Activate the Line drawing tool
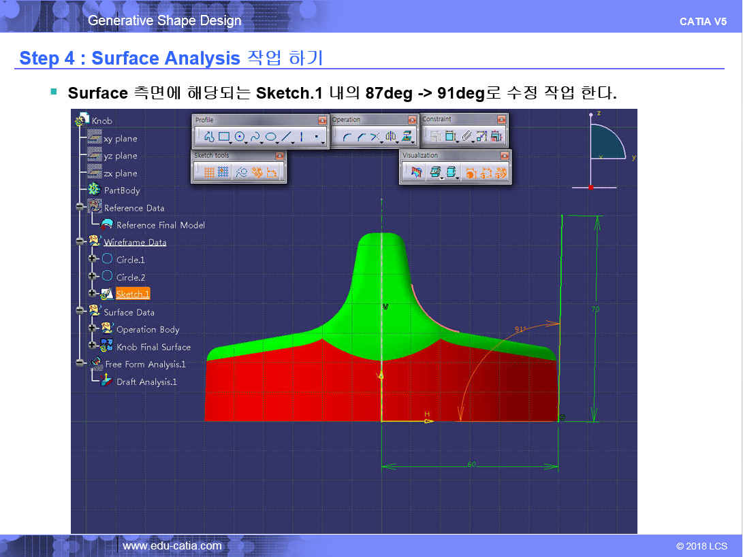Screen dimensions: 743x557 coord(286,137)
